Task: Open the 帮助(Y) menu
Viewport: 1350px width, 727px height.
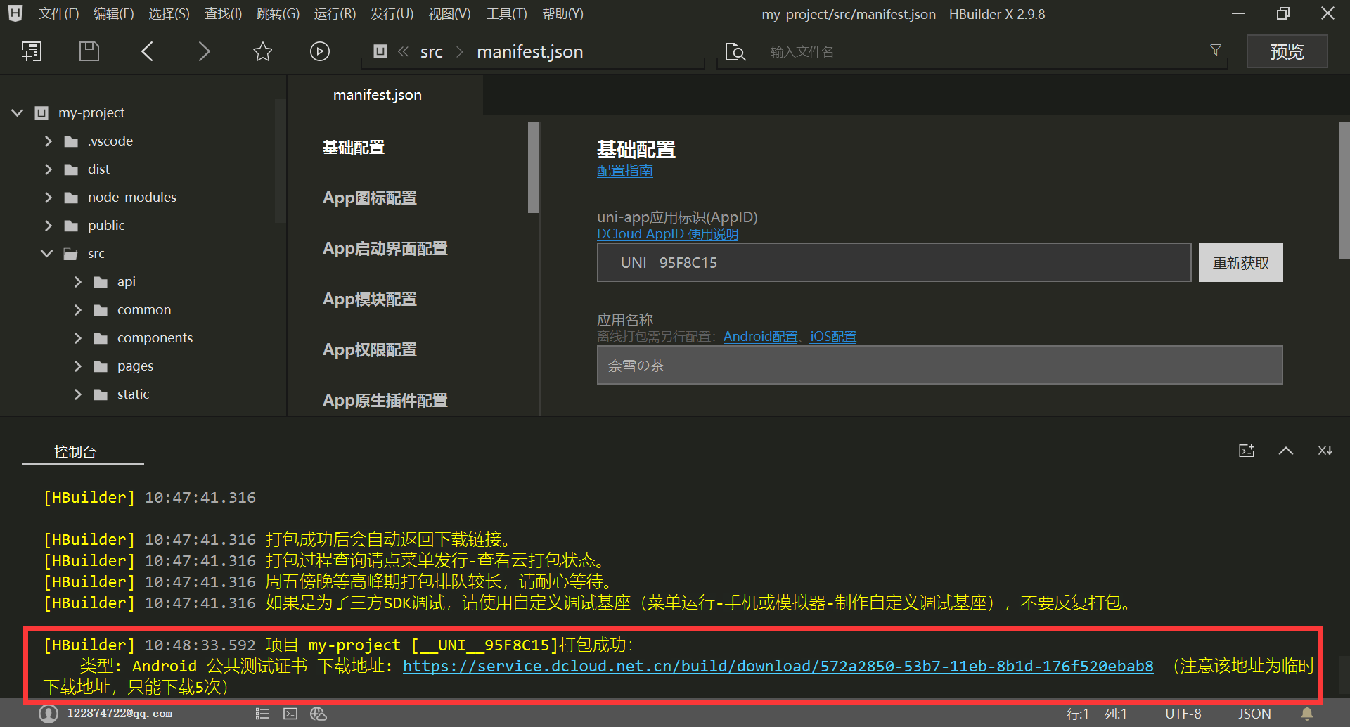Action: point(562,13)
